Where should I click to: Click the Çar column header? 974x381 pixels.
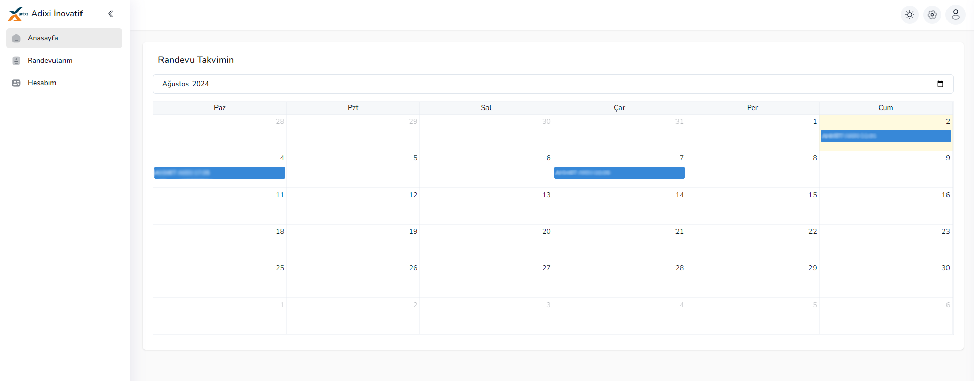click(619, 107)
